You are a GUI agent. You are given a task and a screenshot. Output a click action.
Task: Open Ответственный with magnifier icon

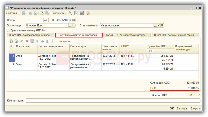click(162, 25)
